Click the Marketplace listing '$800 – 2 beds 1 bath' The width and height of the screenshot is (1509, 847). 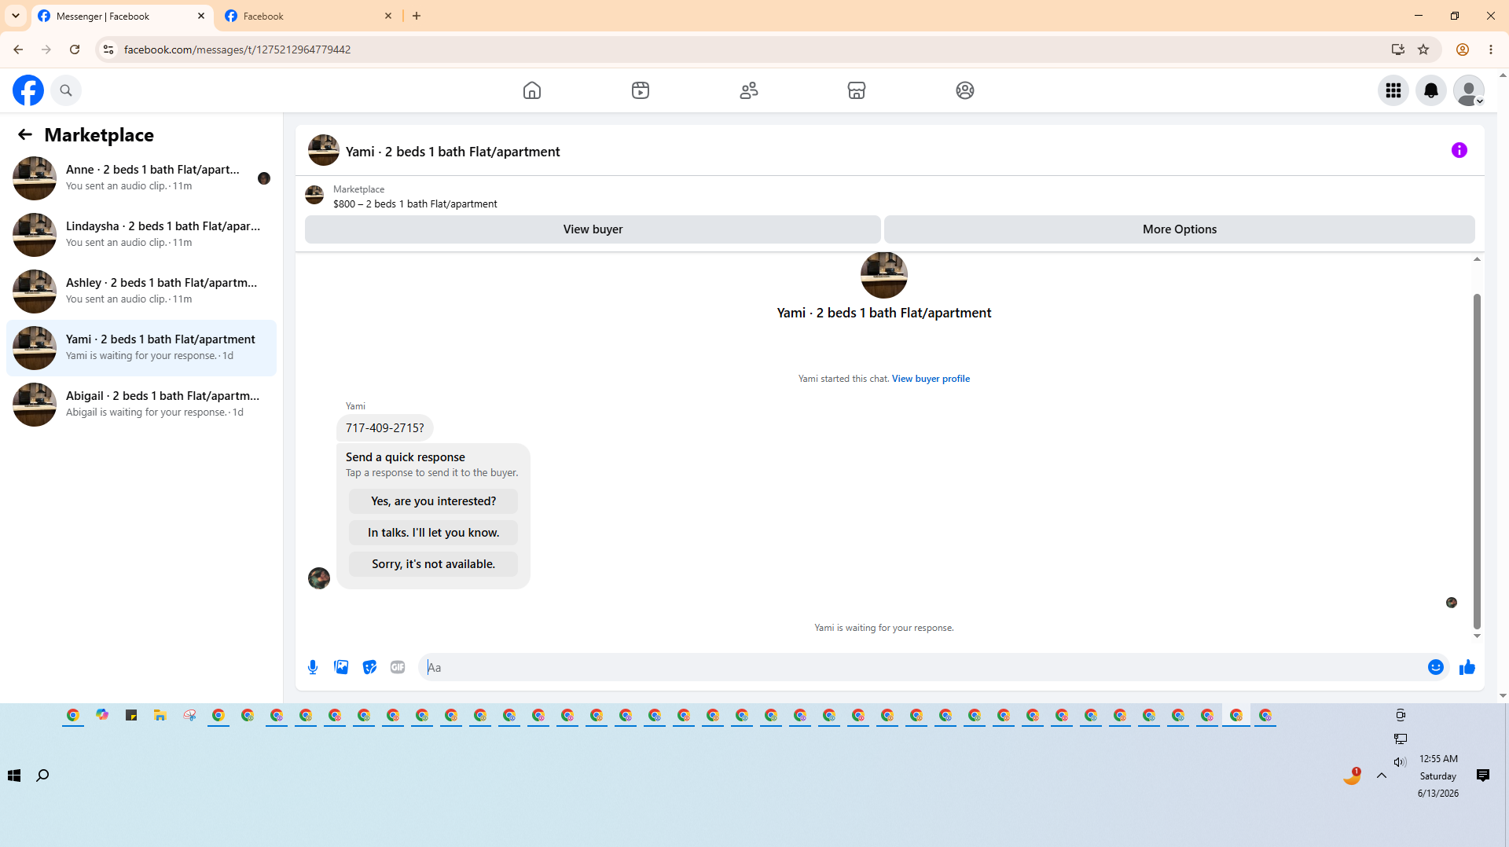[x=415, y=203]
